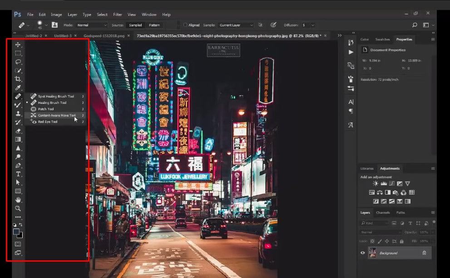Click the search magnifier in options bar
This screenshot has height=278, width=450.
pyautogui.click(x=415, y=25)
